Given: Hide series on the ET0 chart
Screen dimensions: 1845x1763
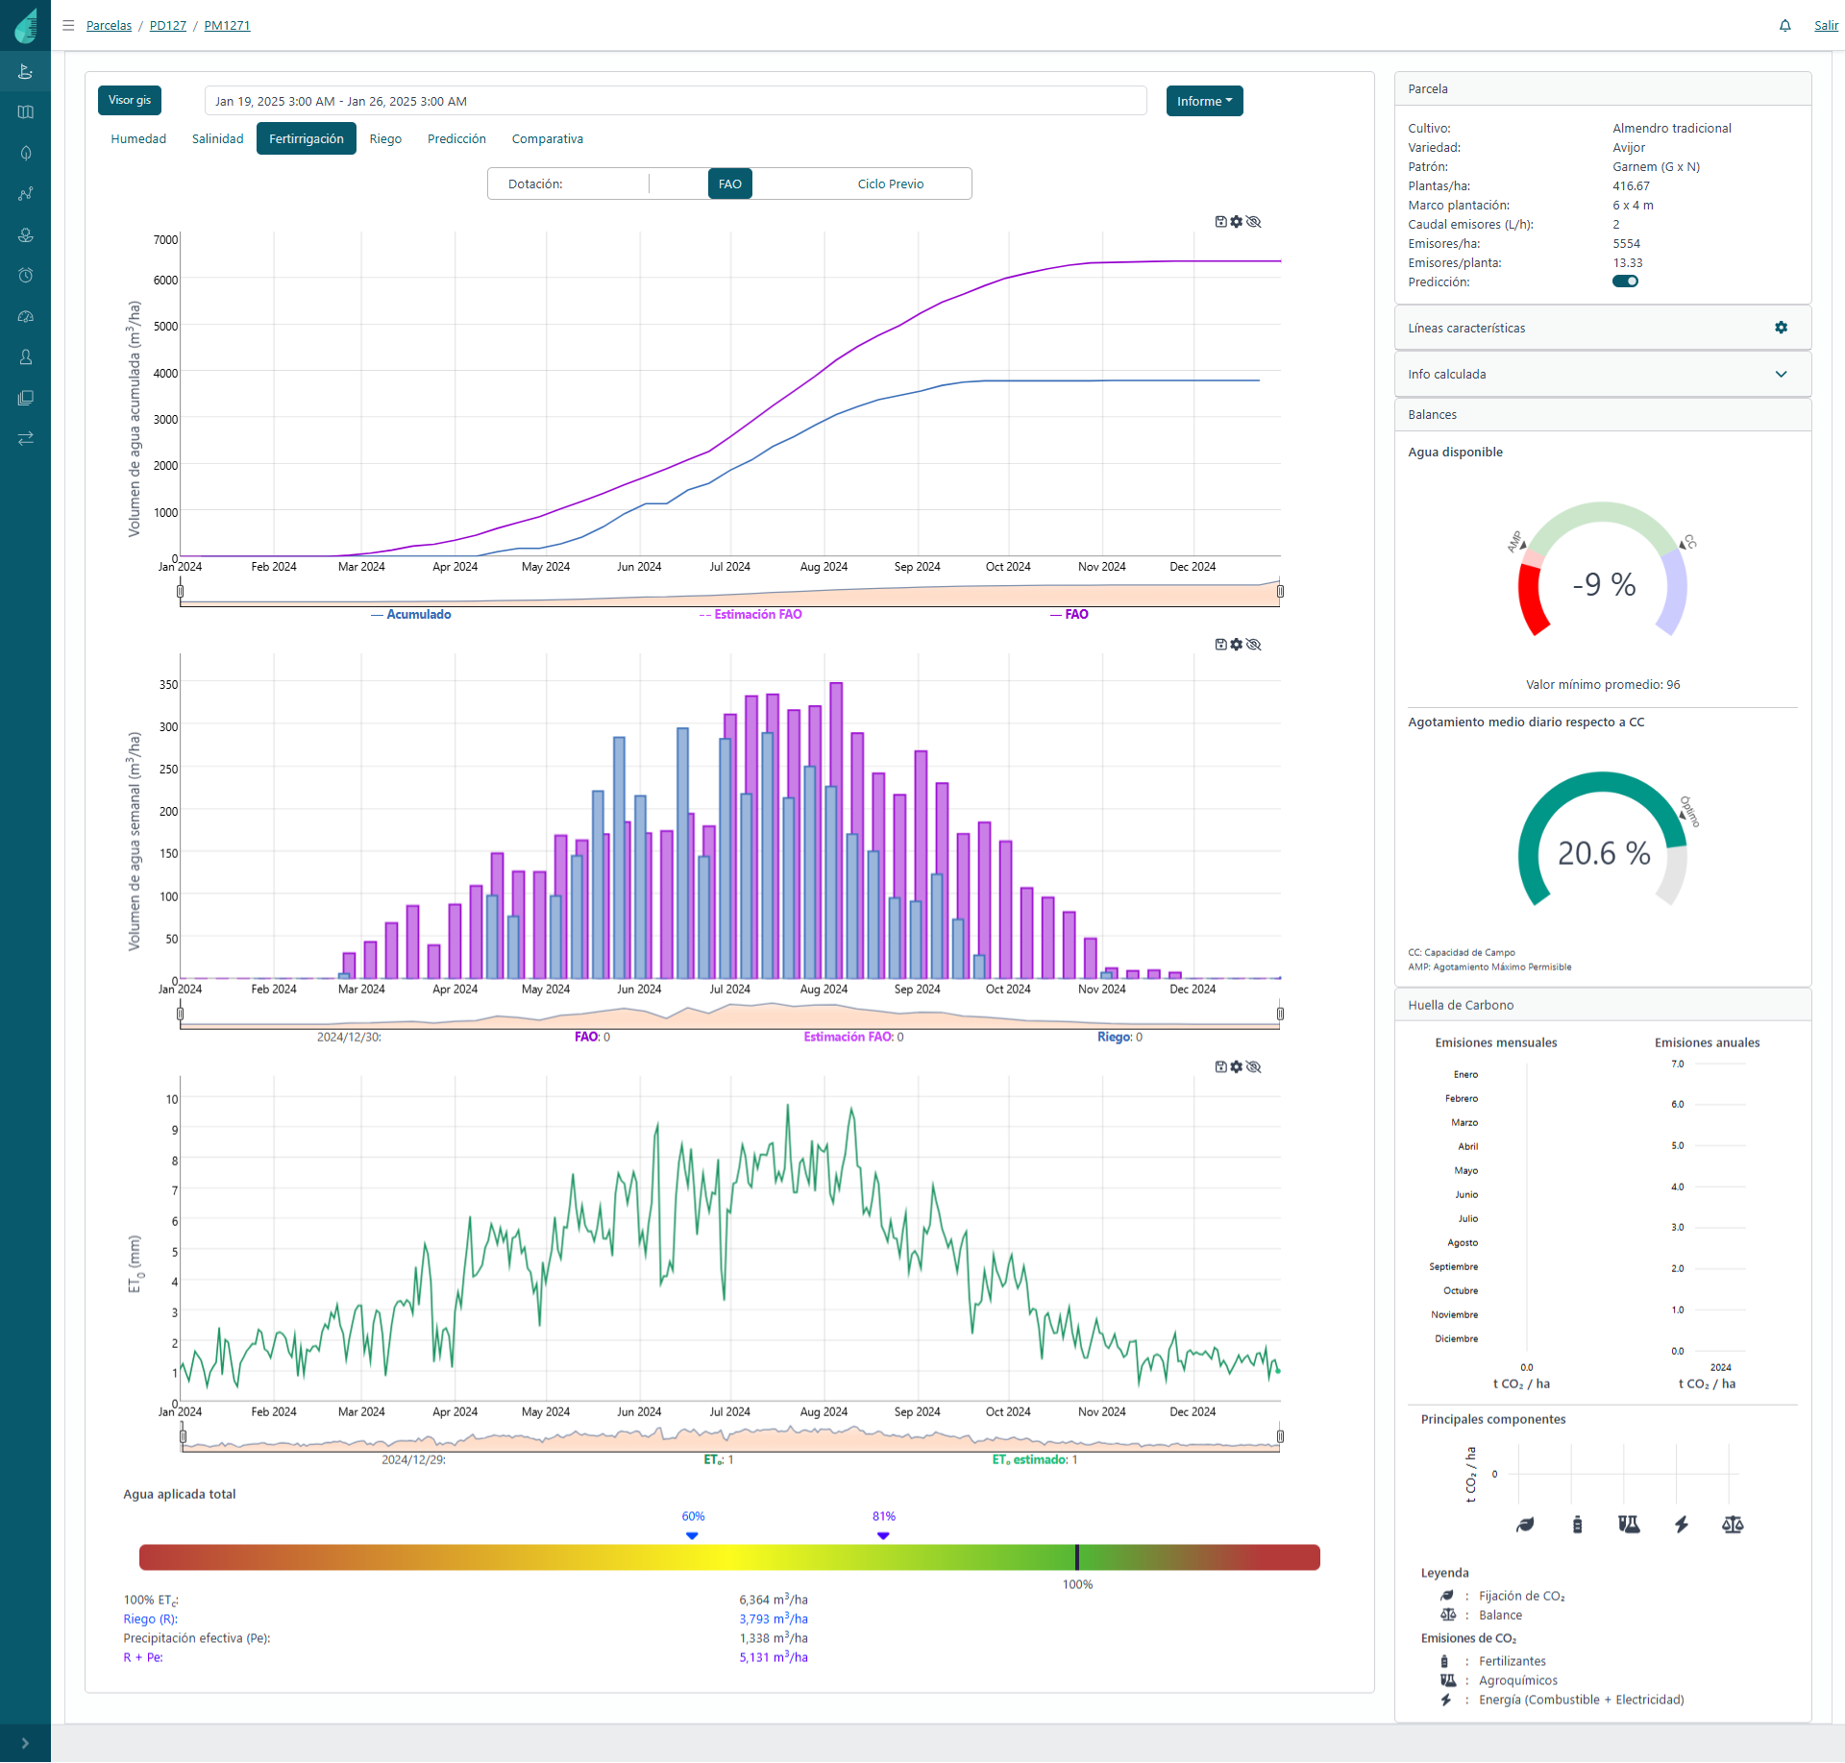Looking at the screenshot, I should (1253, 1067).
